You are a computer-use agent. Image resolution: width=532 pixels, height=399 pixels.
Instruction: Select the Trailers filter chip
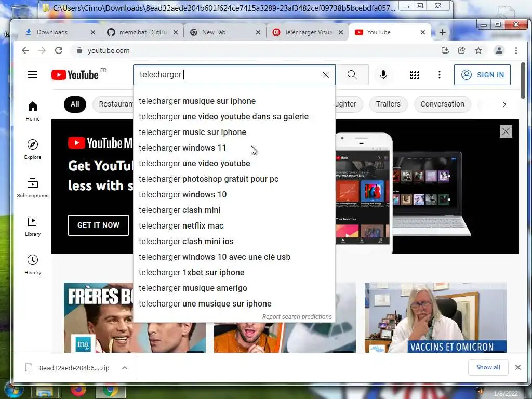pyautogui.click(x=388, y=104)
